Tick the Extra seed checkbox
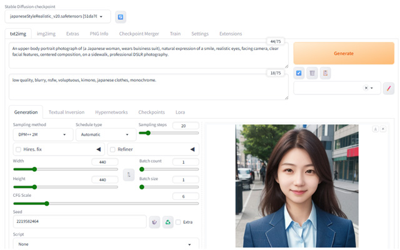Viewport: 400px width, 250px height. (179, 222)
